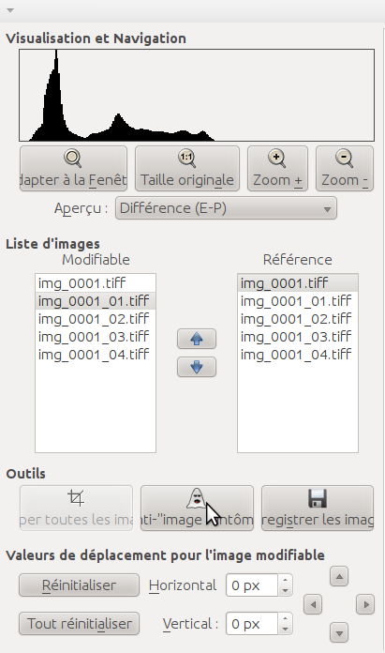Nudge the editable image to the right
The width and height of the screenshot is (385, 653).
[x=365, y=604]
